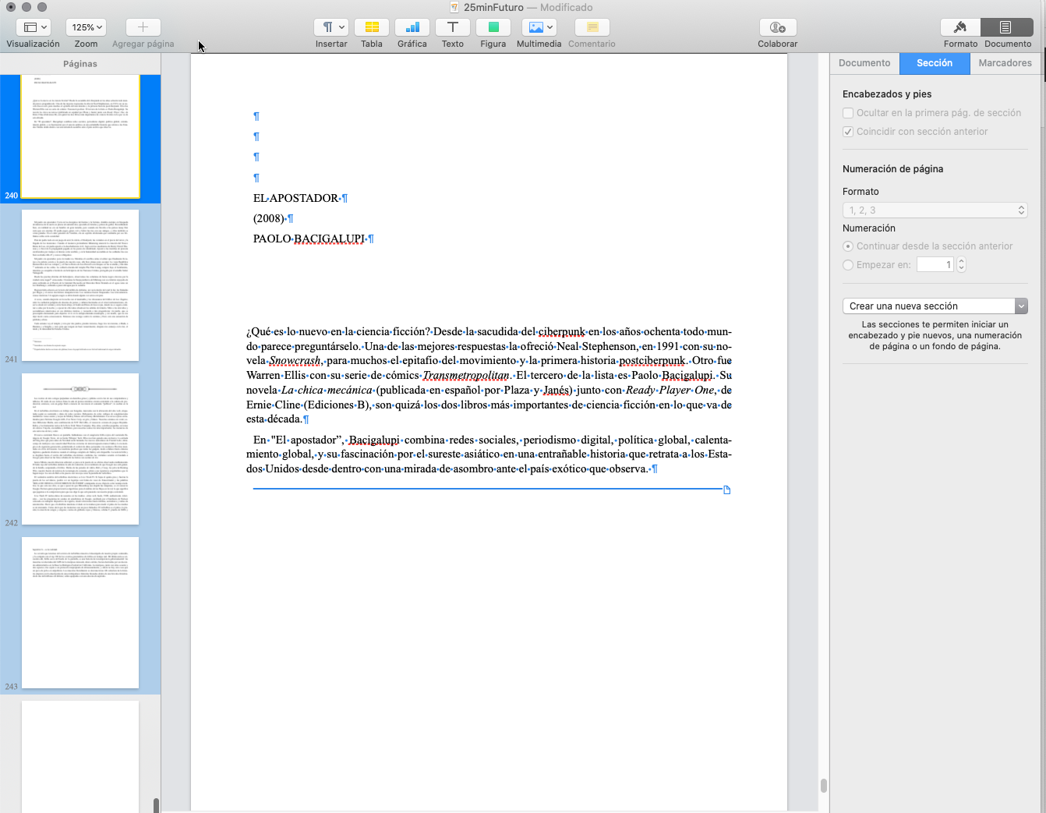The height and width of the screenshot is (813, 1046).
Task: Open the Zoom 125% dropdown
Action: (86, 27)
